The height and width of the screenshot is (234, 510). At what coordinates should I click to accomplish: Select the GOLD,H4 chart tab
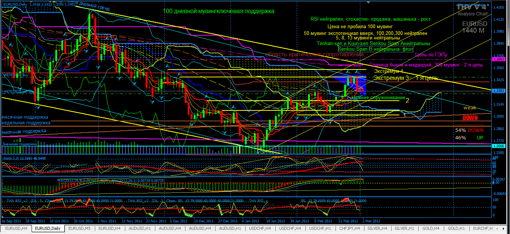pyautogui.click(x=428, y=228)
